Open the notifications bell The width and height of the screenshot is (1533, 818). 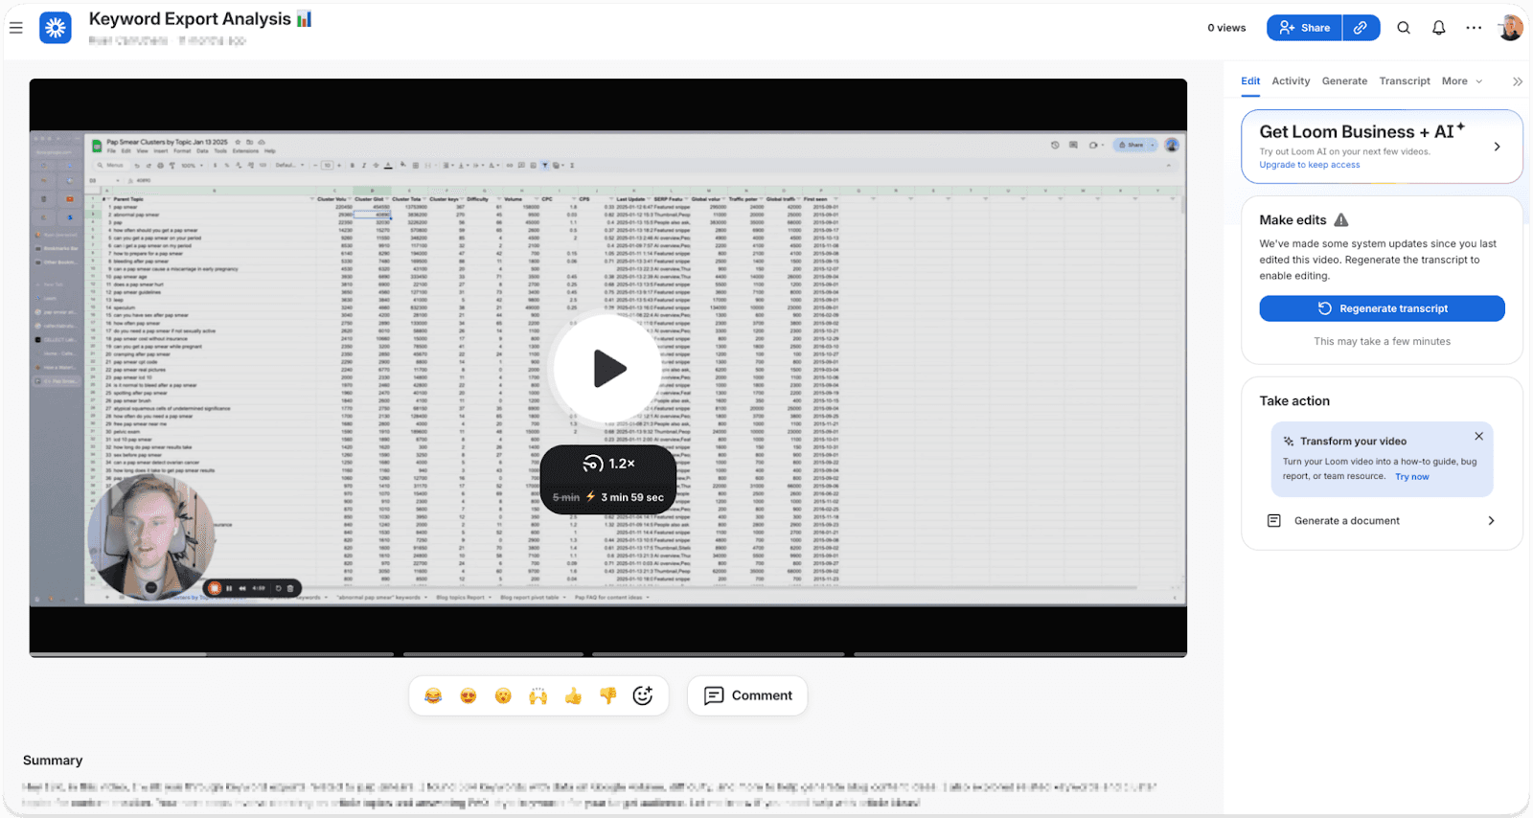pyautogui.click(x=1438, y=28)
